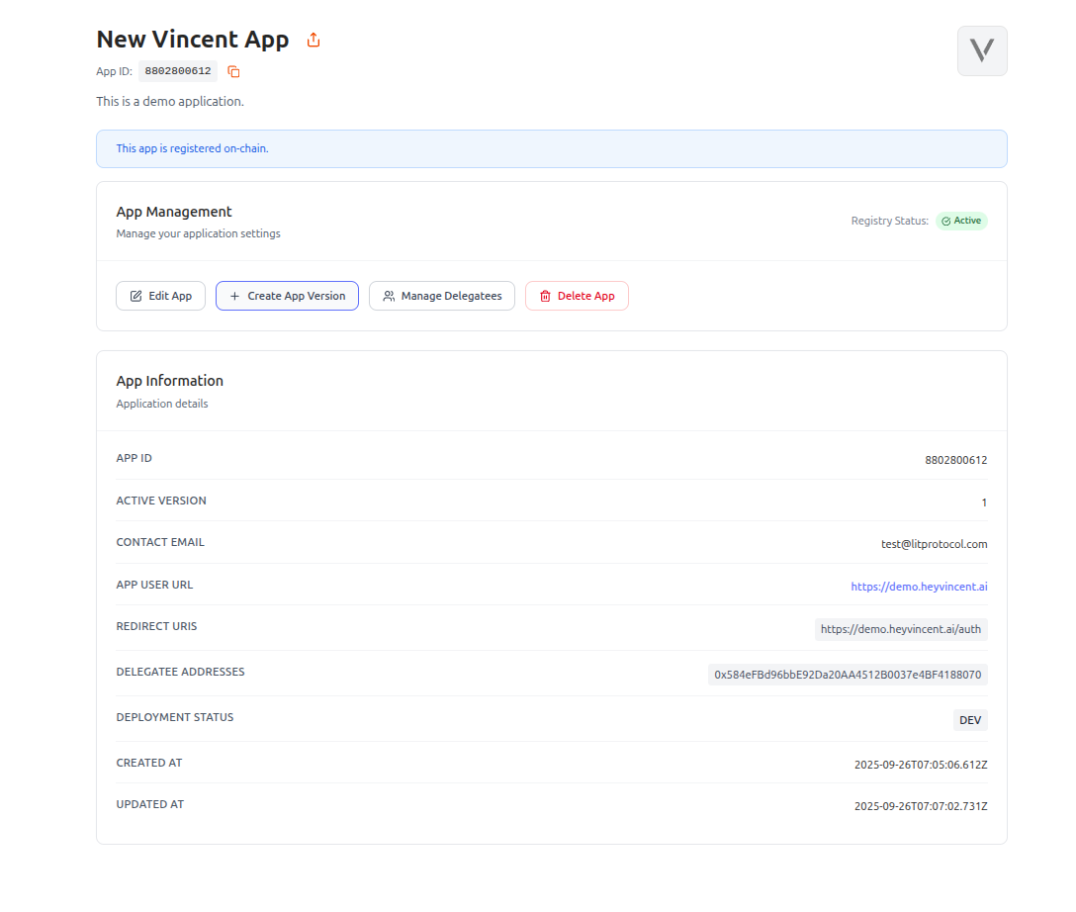Click the people icon on Manage Delegatees
This screenshot has width=1076, height=912.
[391, 295]
